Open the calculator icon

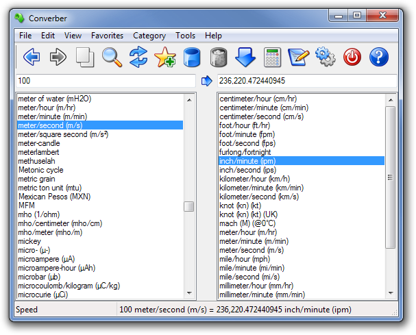tap(273, 57)
